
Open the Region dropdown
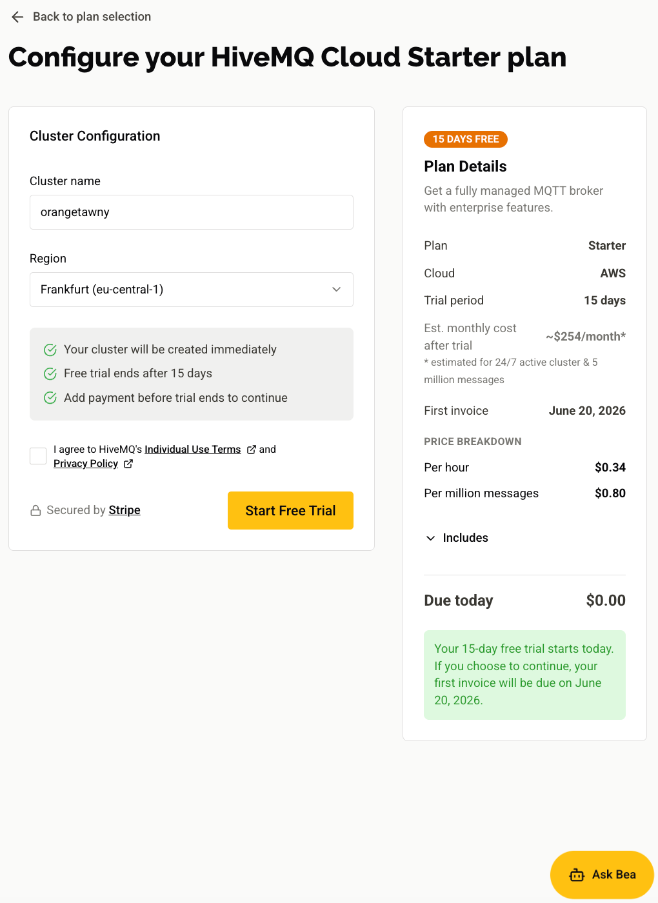point(192,290)
